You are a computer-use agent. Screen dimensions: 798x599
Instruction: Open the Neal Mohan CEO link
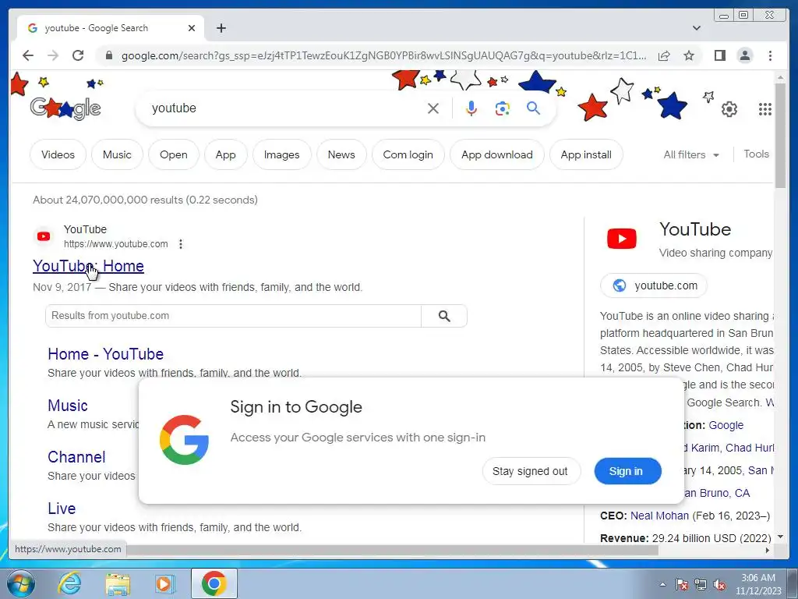click(x=659, y=516)
